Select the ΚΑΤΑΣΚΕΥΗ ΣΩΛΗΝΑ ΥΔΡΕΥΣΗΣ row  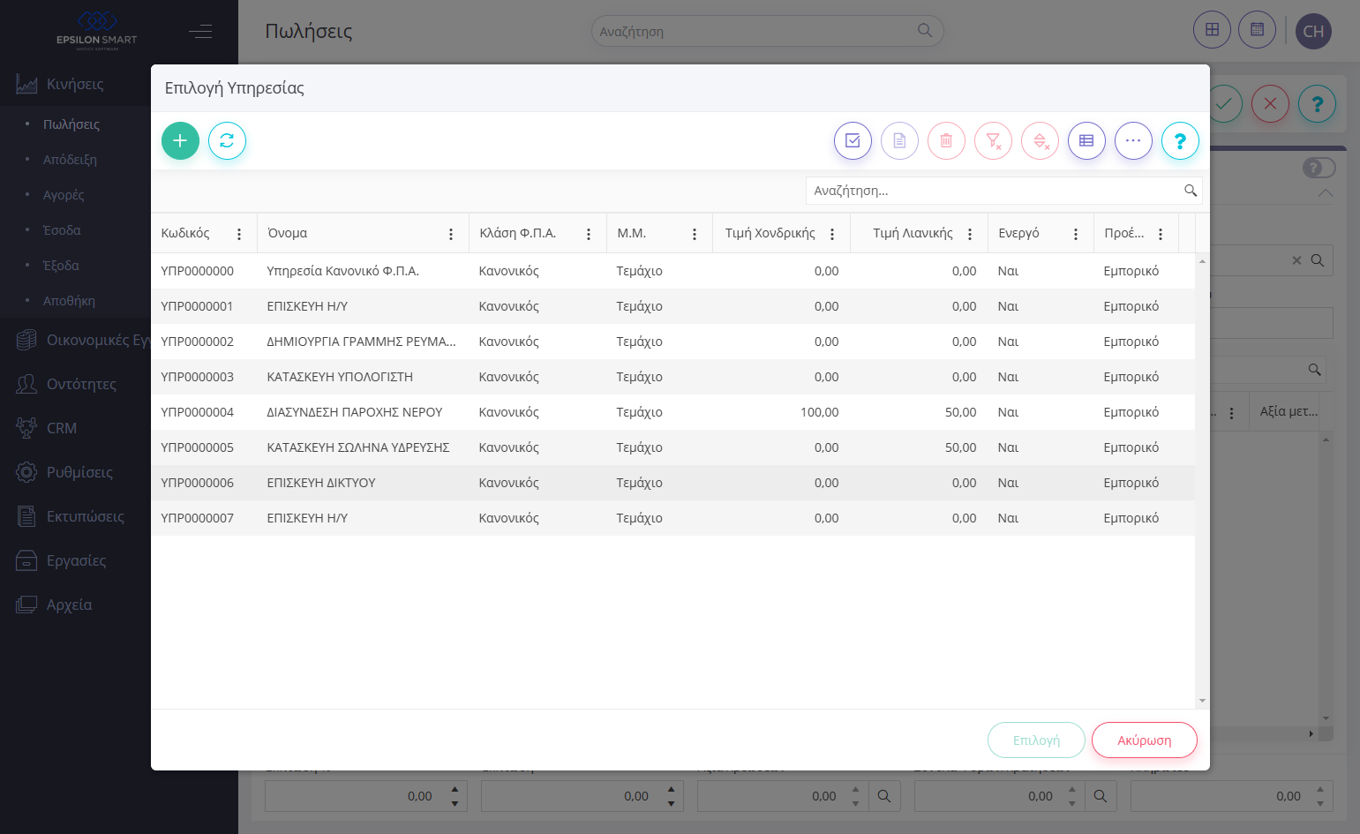click(672, 447)
